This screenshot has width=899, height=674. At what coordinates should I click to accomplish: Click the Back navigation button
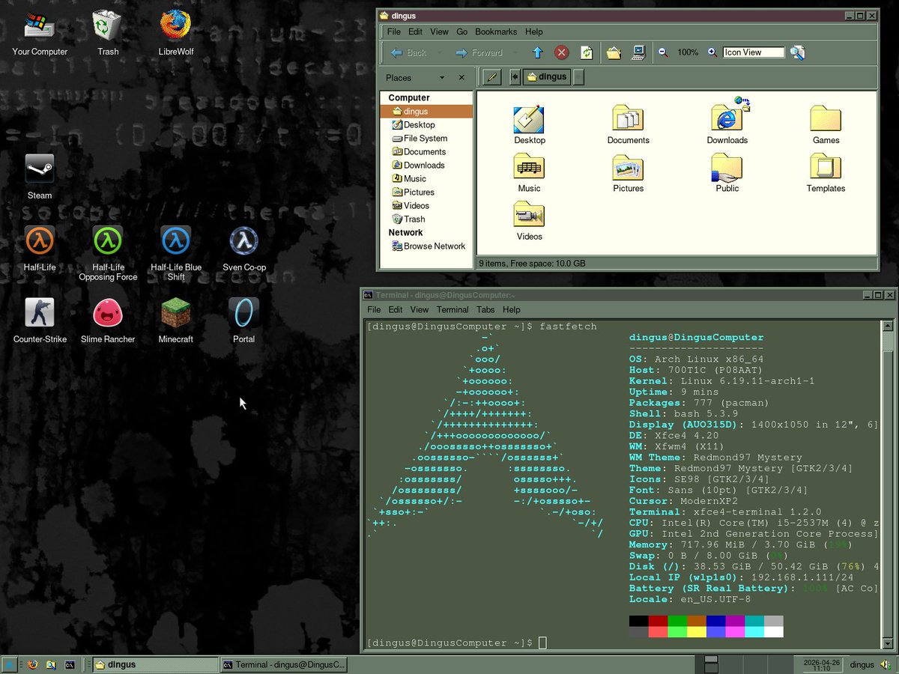tap(409, 52)
